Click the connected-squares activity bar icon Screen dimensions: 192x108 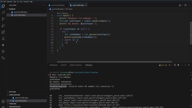(x=3, y=58)
